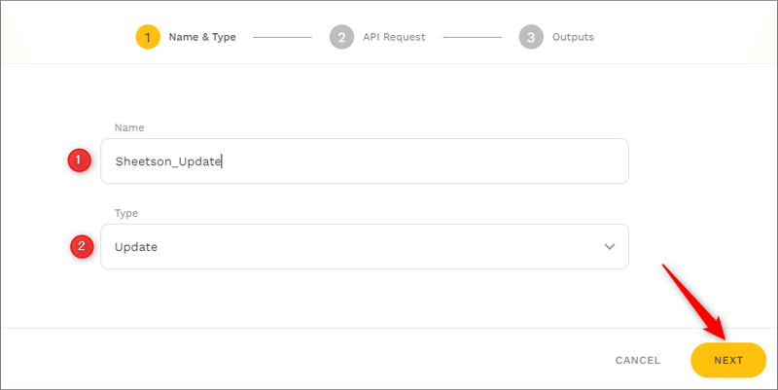Image resolution: width=778 pixels, height=390 pixels.
Task: Open the Type combo box showing Update
Action: [364, 247]
